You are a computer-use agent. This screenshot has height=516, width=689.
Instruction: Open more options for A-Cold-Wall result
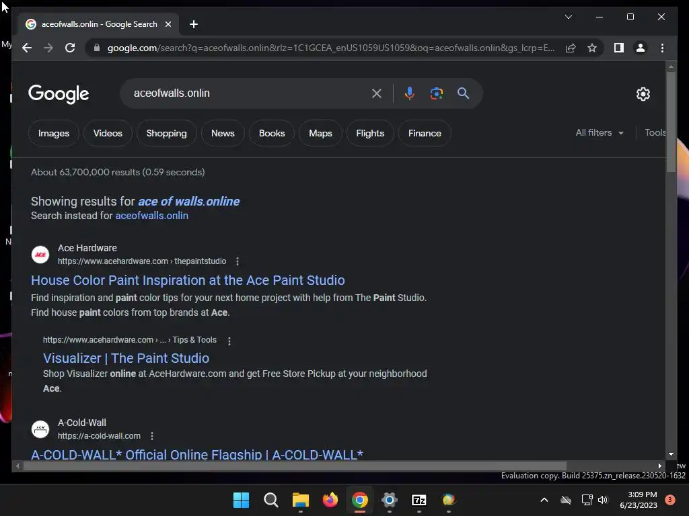(151, 436)
